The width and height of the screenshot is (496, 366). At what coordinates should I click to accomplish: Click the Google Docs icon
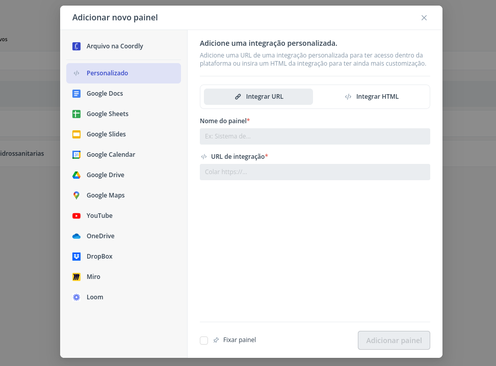[x=76, y=94]
